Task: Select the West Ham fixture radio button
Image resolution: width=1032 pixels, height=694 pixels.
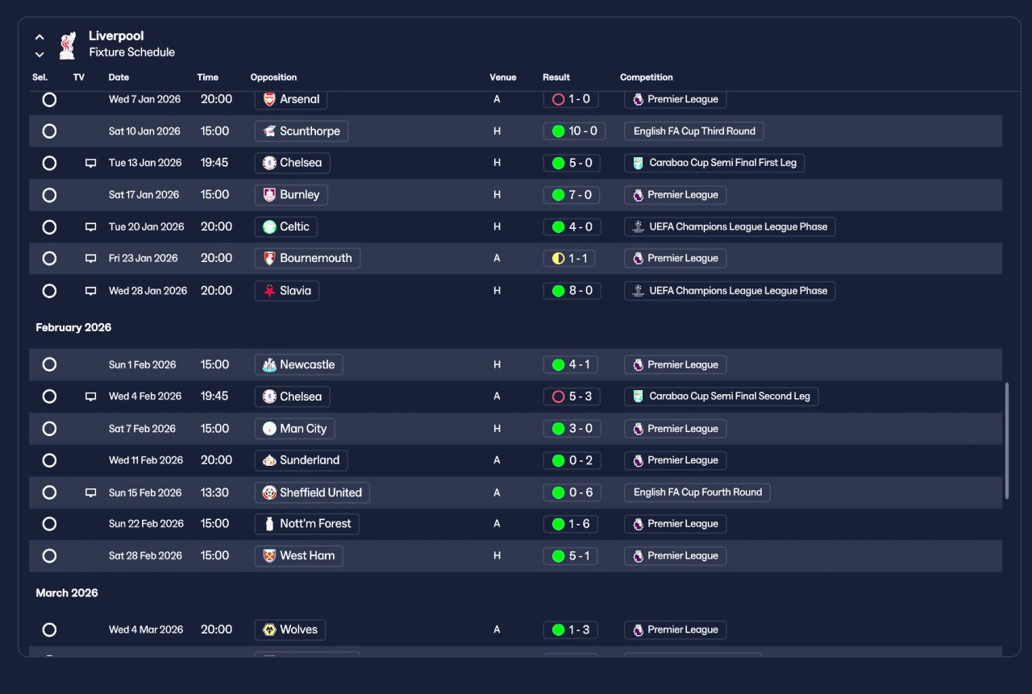Action: point(49,556)
